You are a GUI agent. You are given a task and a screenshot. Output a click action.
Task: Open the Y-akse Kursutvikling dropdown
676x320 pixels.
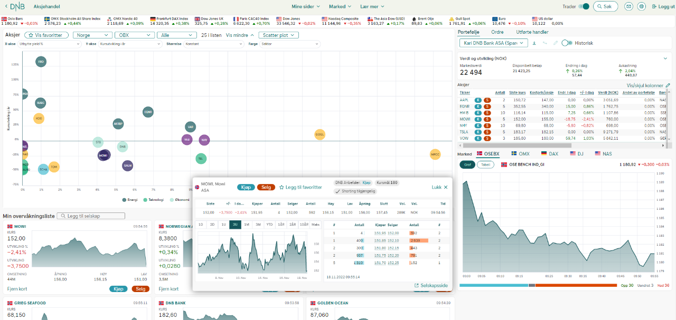130,44
